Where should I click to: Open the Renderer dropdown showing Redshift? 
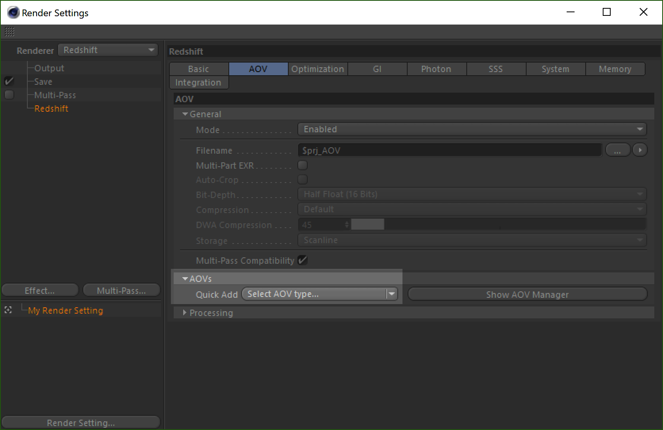[108, 50]
